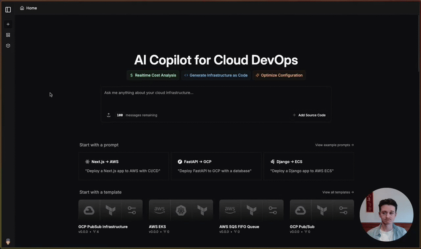Open the GCP Pub/Sub template title

point(302,226)
